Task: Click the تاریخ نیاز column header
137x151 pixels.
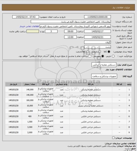Action: (x=13, y=84)
